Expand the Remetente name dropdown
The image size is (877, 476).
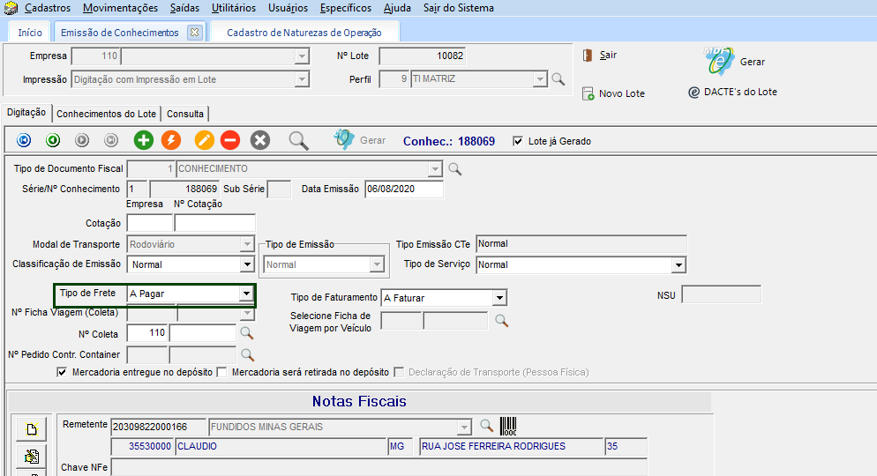(464, 428)
